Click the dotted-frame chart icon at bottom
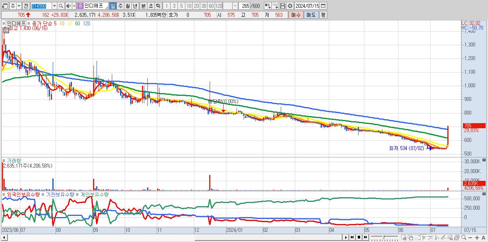 pyautogui.click(x=417, y=237)
